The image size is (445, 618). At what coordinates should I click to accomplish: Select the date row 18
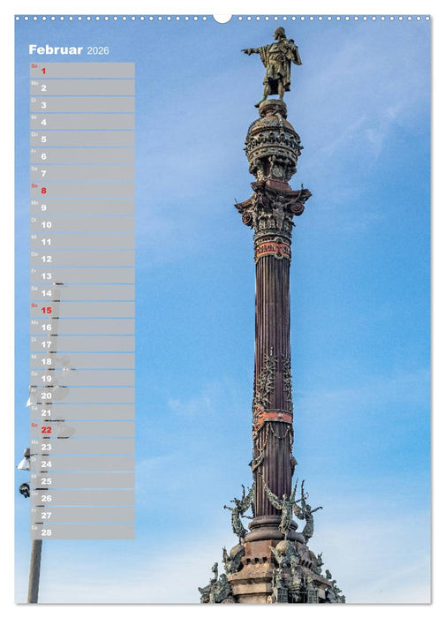(x=82, y=361)
